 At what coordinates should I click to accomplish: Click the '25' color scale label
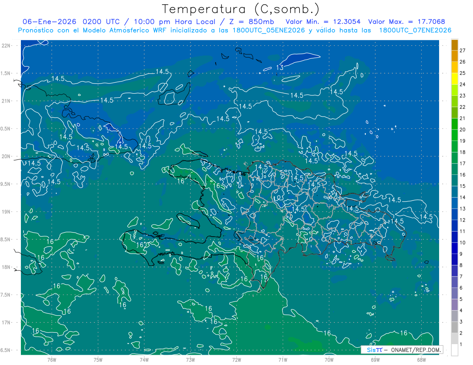pos(462,73)
